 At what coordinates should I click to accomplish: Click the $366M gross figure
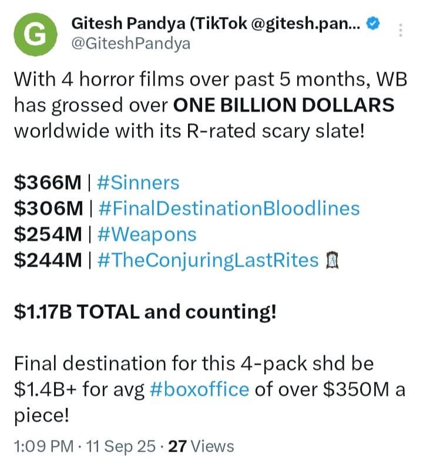pyautogui.click(x=48, y=183)
